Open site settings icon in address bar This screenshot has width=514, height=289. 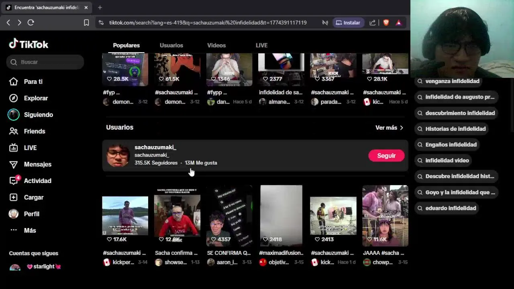point(101,22)
